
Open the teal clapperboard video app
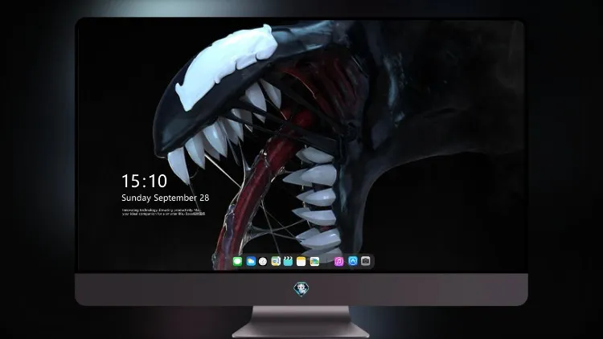(288, 262)
